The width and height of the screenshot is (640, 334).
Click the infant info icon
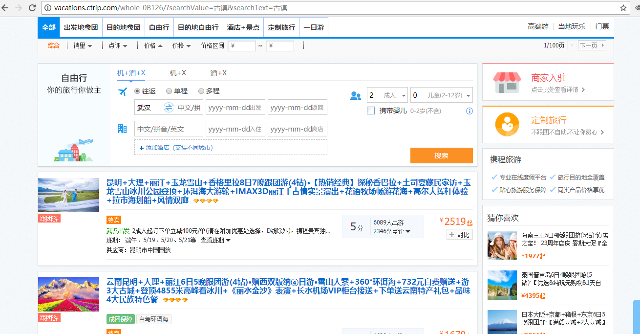pyautogui.click(x=469, y=111)
